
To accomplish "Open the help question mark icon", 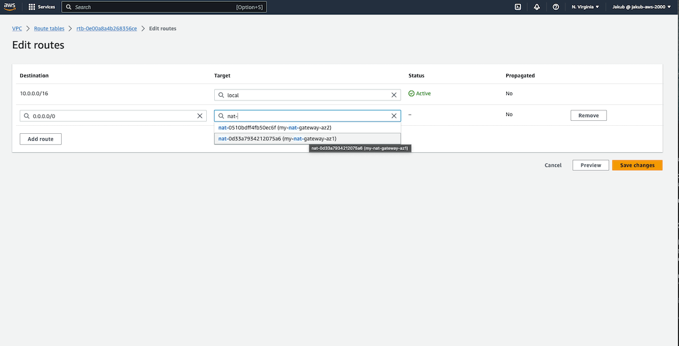I will coord(556,7).
